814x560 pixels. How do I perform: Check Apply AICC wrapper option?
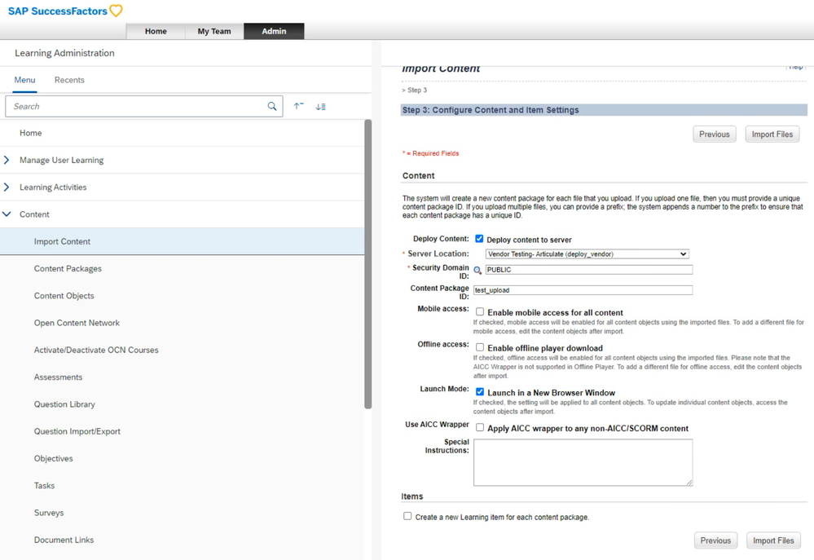click(480, 428)
